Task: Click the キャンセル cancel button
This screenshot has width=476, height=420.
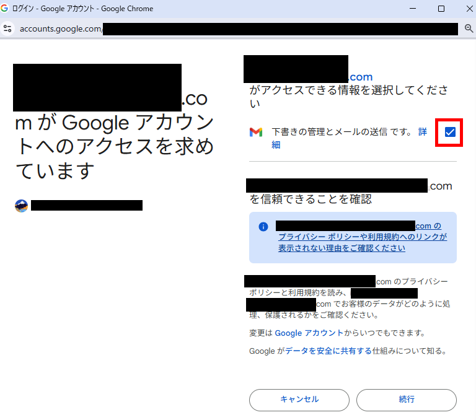Action: (299, 400)
